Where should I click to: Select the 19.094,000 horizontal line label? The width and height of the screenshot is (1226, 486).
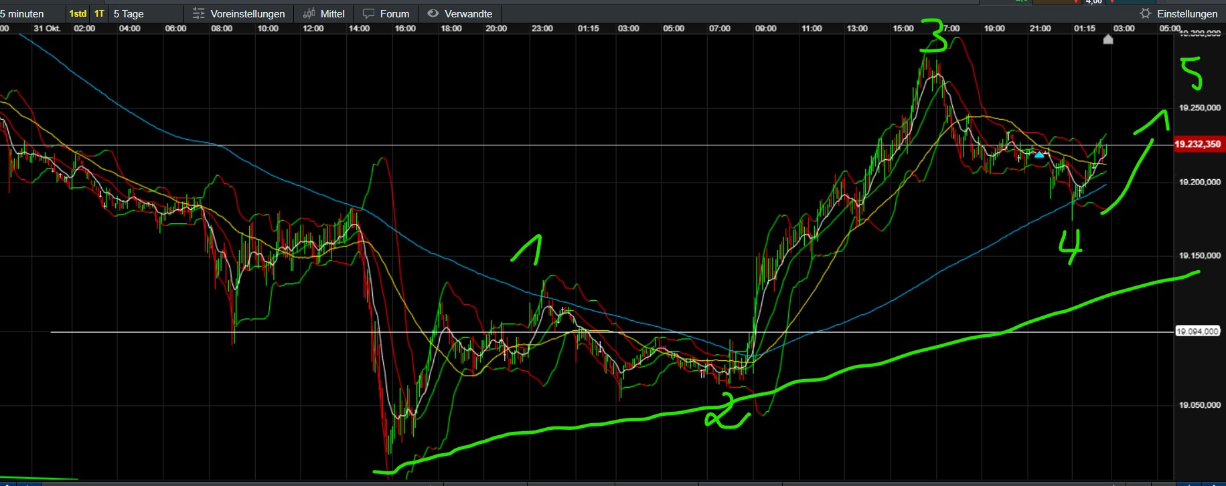pyautogui.click(x=1198, y=331)
